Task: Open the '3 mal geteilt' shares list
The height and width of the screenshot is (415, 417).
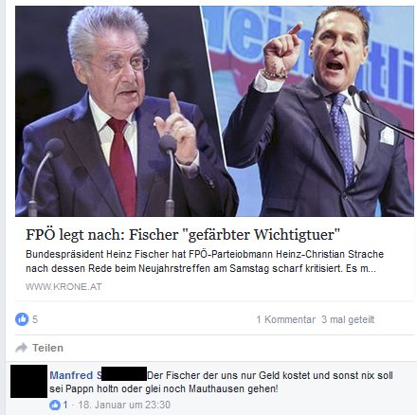Action: 348,319
